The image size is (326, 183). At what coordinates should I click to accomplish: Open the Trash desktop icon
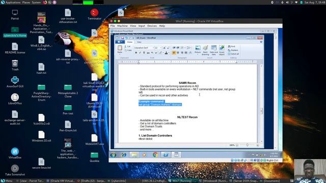(15, 65)
